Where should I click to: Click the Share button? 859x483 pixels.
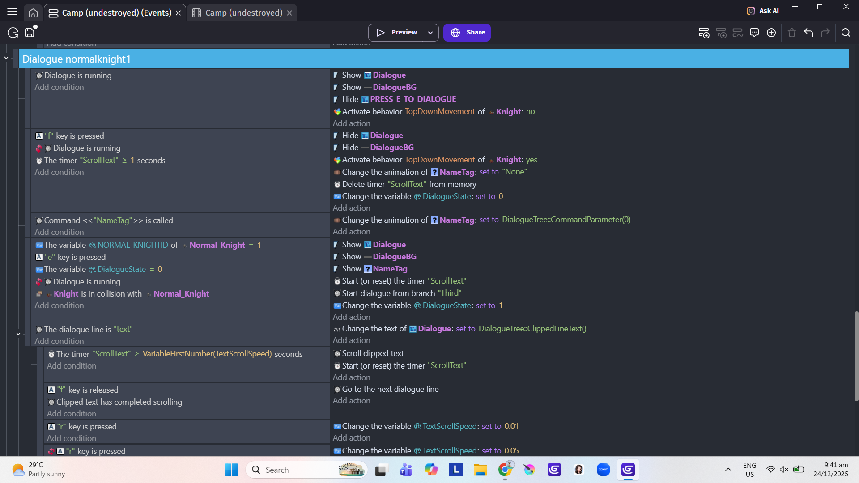point(467,33)
